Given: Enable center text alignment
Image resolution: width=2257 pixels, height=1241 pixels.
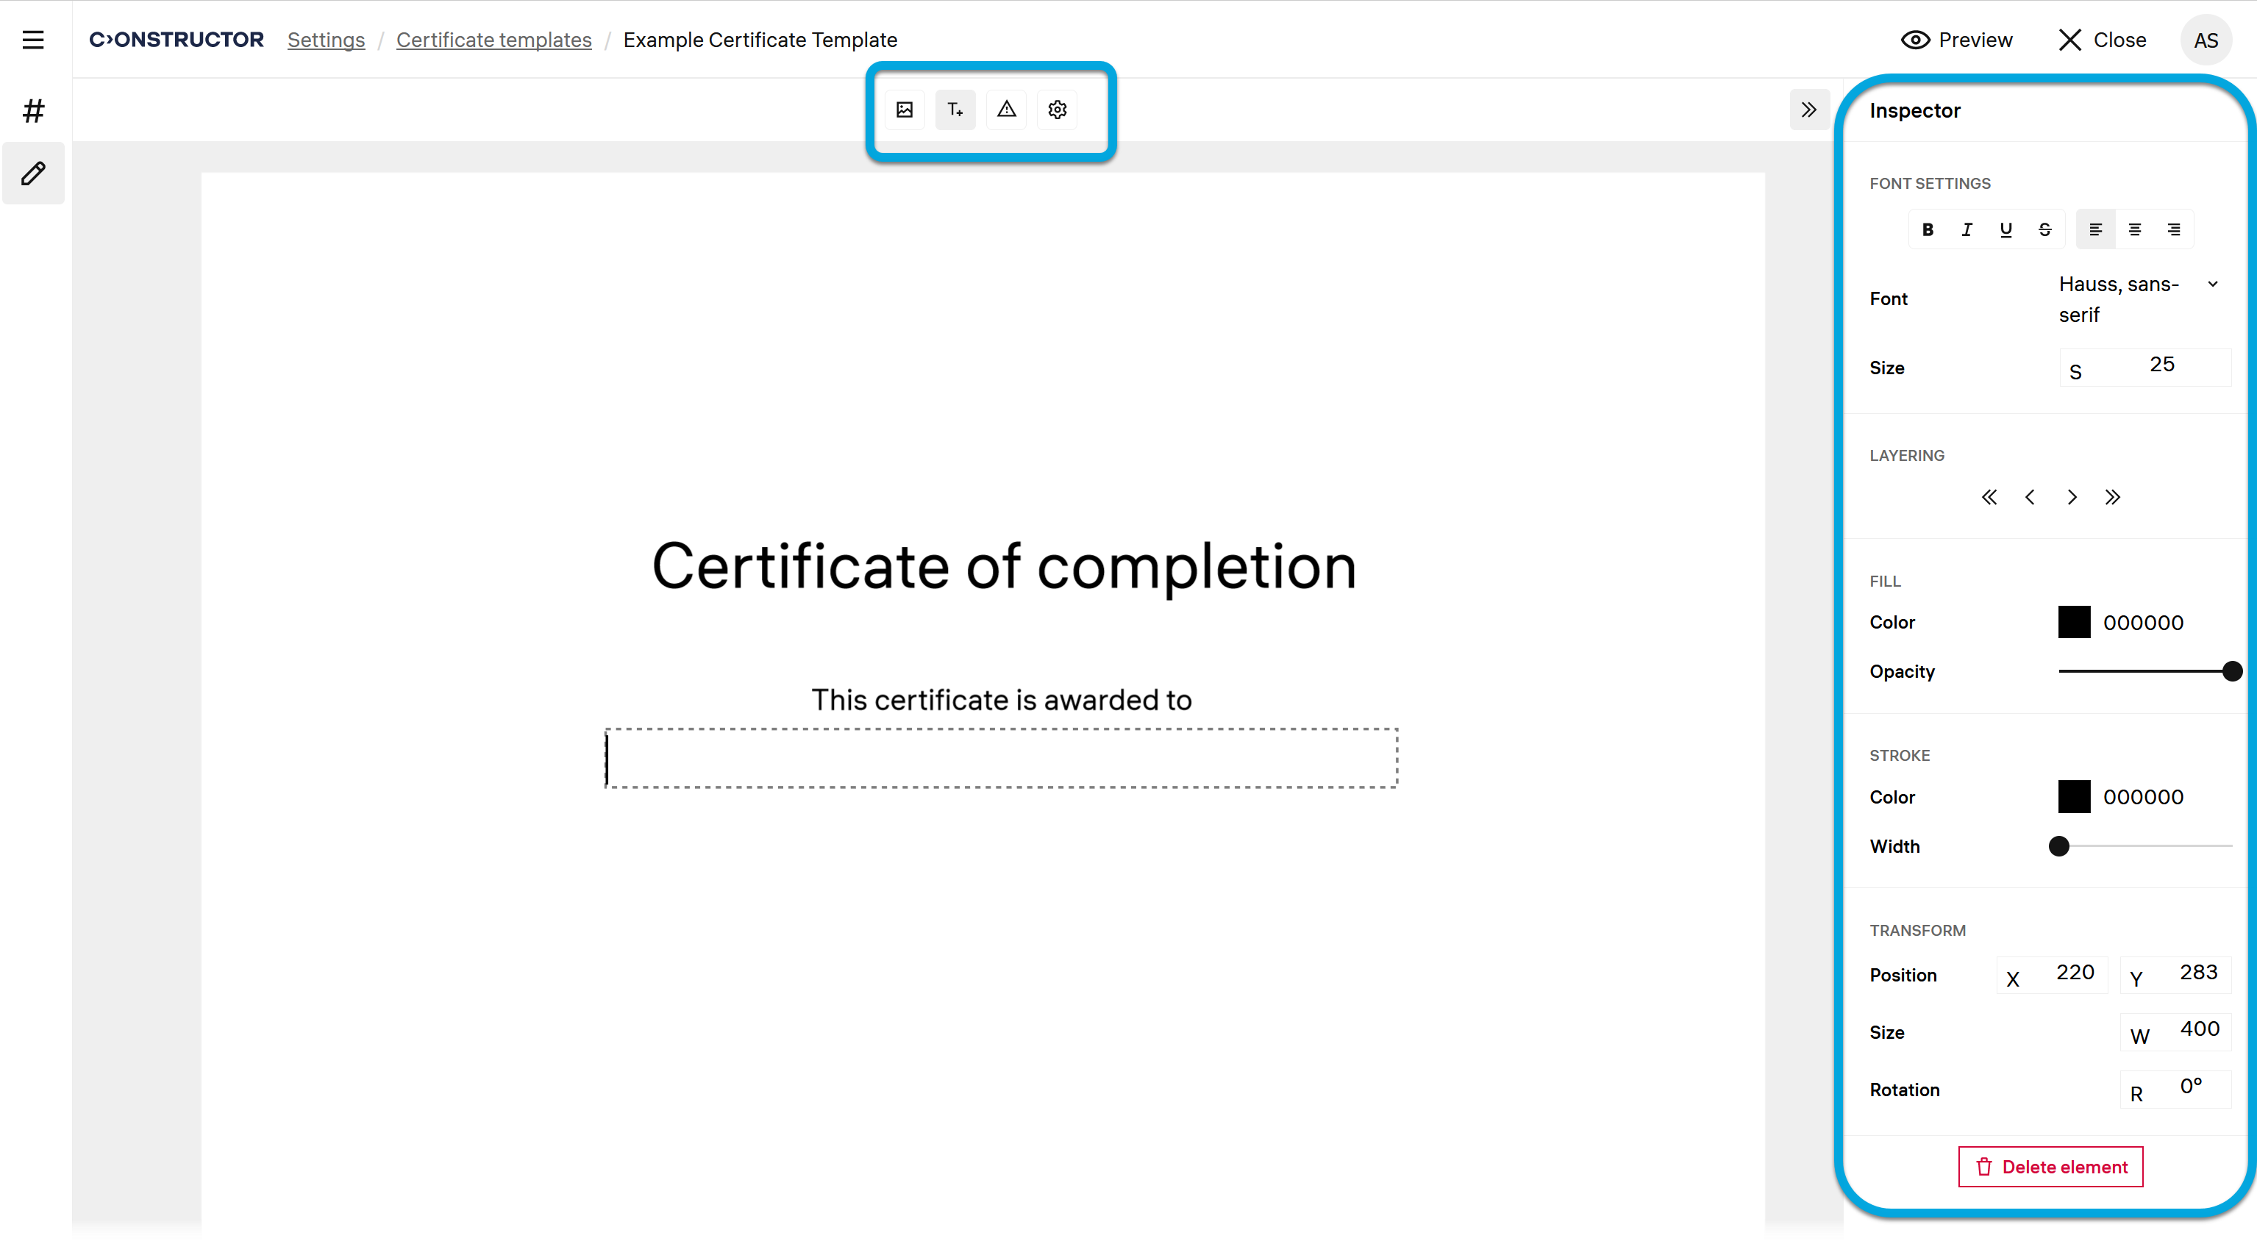Looking at the screenshot, I should pyautogui.click(x=2134, y=229).
